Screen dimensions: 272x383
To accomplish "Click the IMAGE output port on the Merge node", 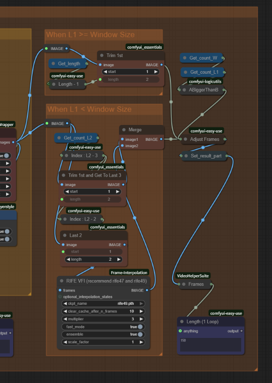I will [162, 140].
